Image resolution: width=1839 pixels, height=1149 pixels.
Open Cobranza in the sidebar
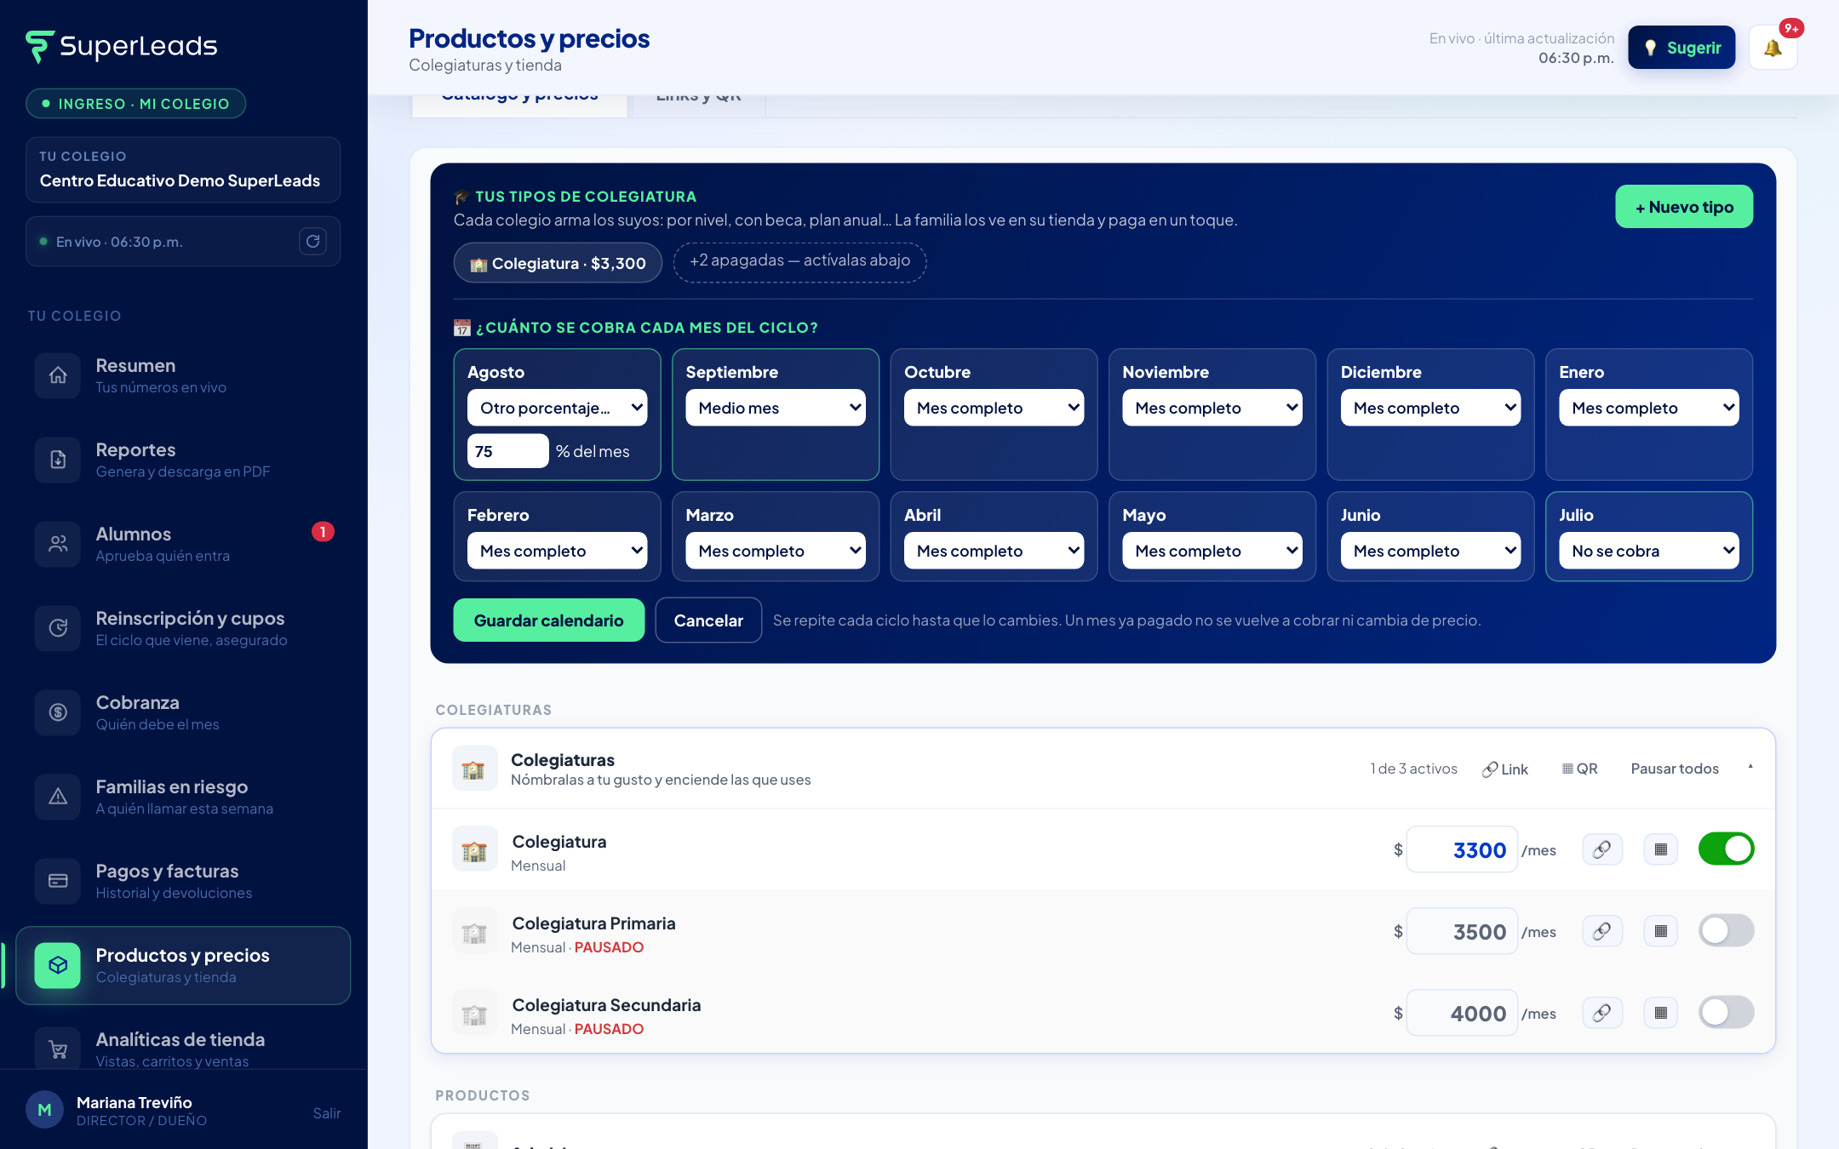click(183, 712)
